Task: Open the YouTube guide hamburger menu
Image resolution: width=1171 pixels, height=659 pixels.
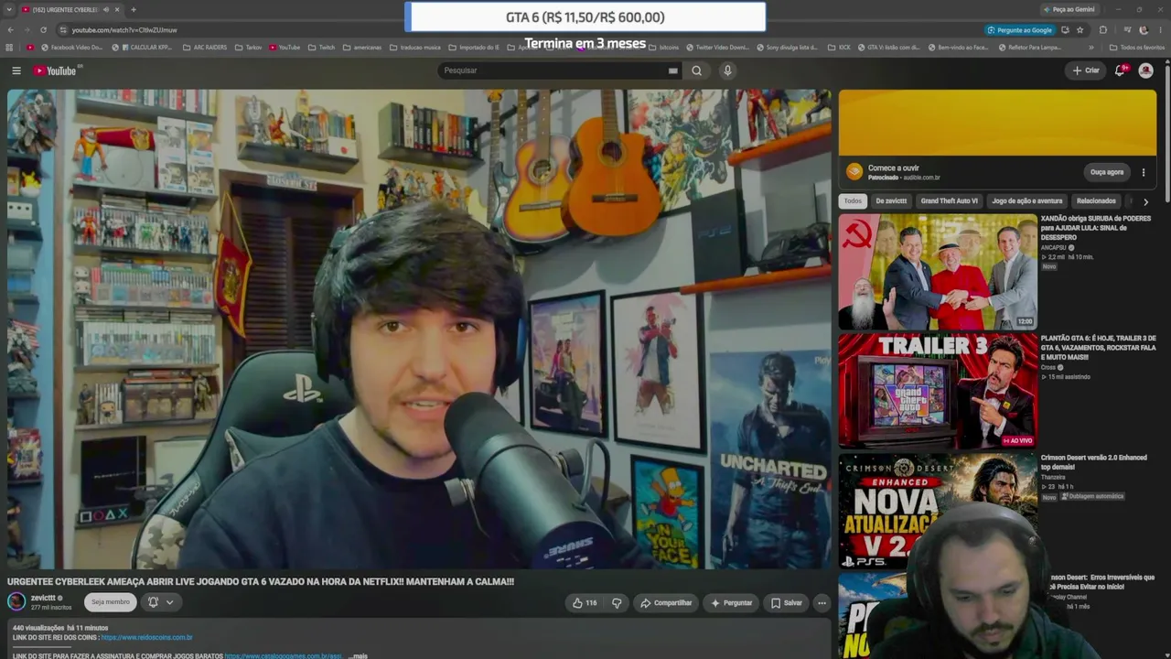Action: click(x=16, y=70)
